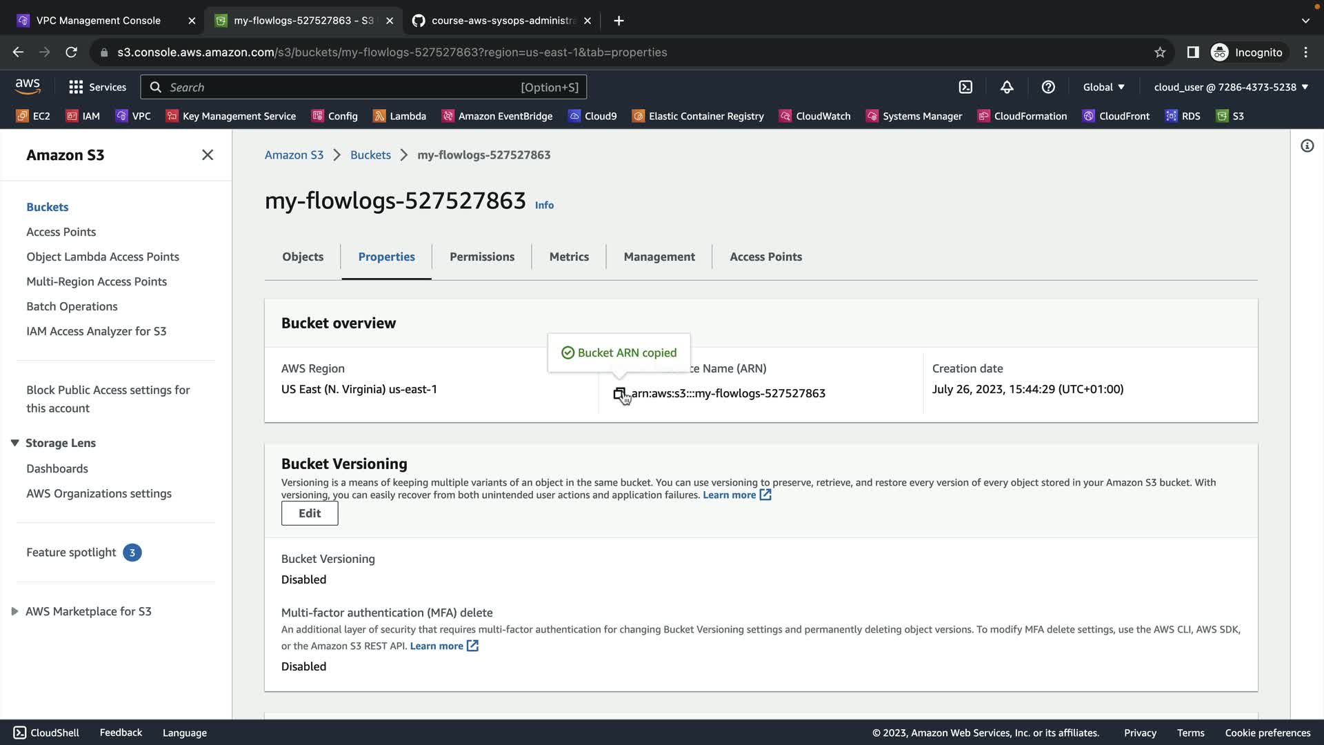Open the Buckets breadcrumb link
This screenshot has height=745, width=1324.
coord(370,155)
